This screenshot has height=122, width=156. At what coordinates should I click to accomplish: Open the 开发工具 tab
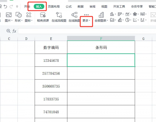point(119,7)
